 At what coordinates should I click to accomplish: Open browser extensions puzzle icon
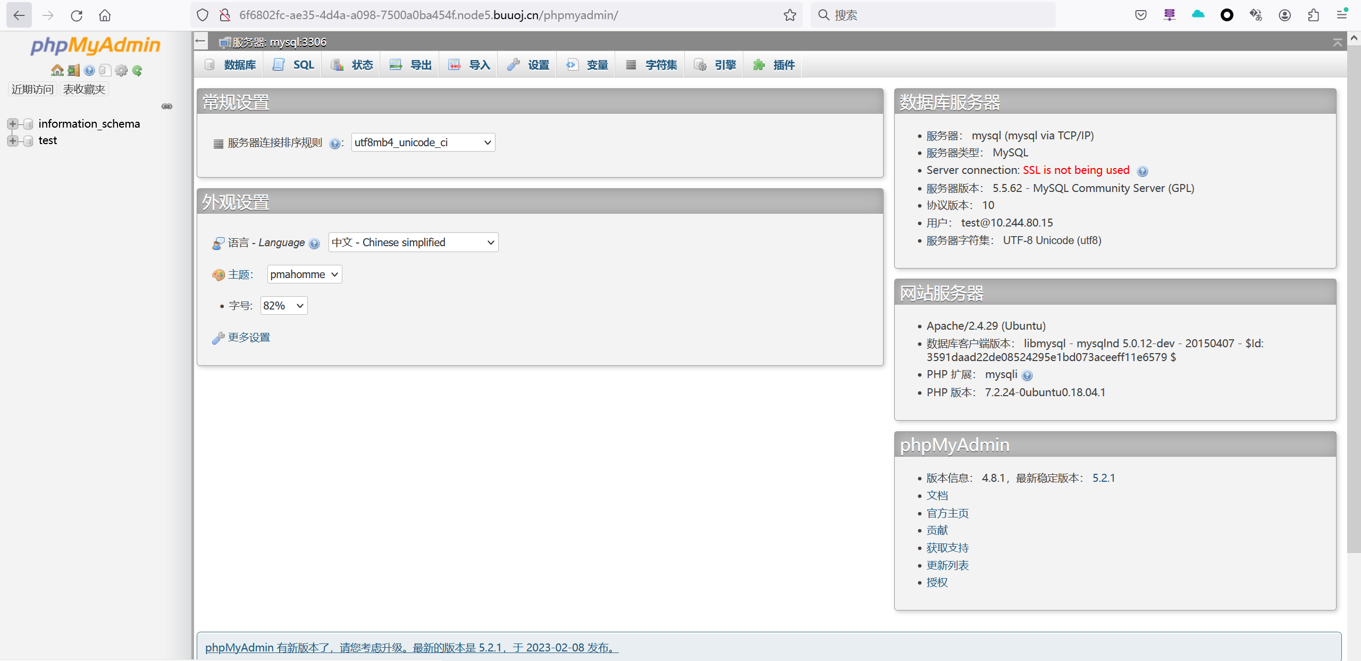click(x=1313, y=15)
